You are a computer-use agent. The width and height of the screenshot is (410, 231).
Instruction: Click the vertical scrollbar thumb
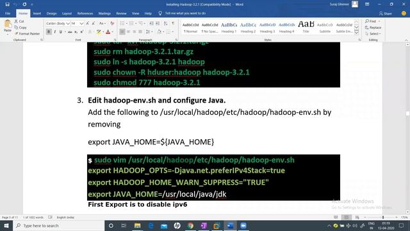407,114
